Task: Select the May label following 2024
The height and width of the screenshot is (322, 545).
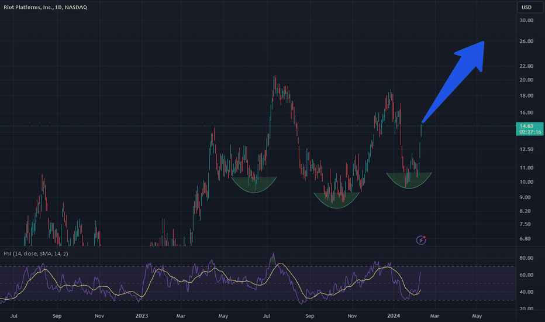Action: (477, 316)
